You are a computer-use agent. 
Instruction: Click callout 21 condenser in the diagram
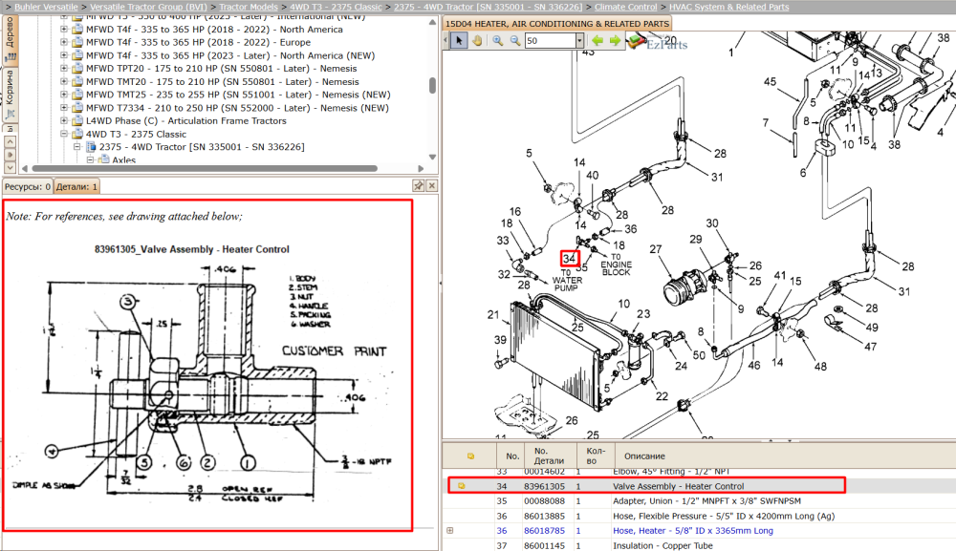point(493,314)
